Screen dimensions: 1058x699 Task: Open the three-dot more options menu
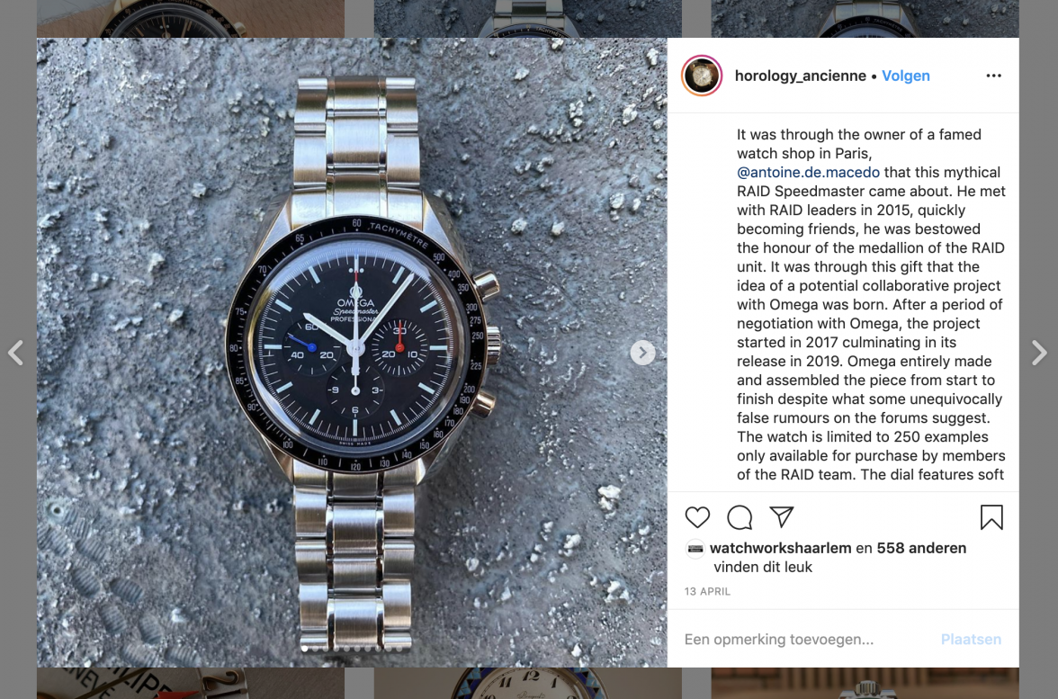[x=993, y=76]
